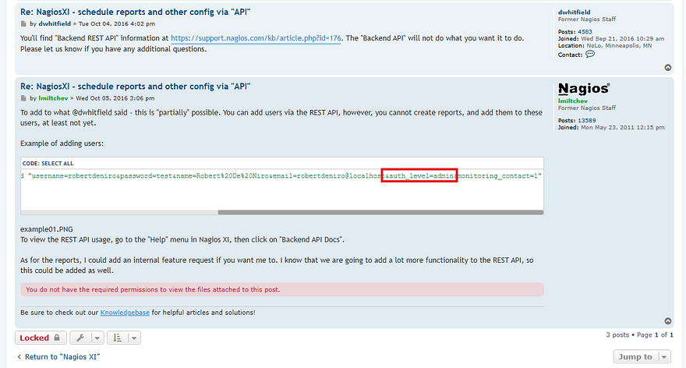Click the Nagios logo avatar
The height and width of the screenshot is (368, 686).
pos(584,90)
